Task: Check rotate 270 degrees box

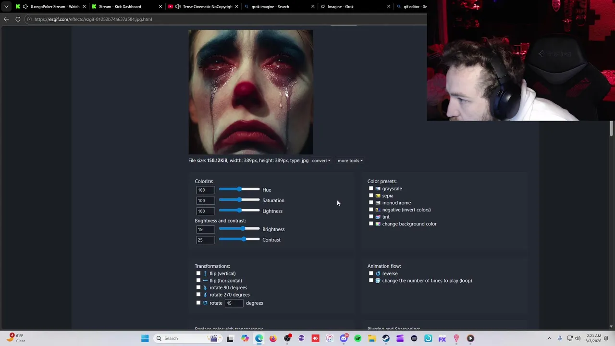Action: click(x=198, y=295)
